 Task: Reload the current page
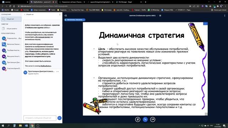click(10, 6)
